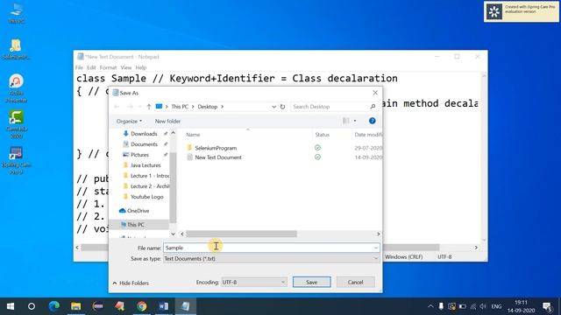Viewport: 561px width, 315px height.
Task: Open This PC desktop icon
Action: 16,14
